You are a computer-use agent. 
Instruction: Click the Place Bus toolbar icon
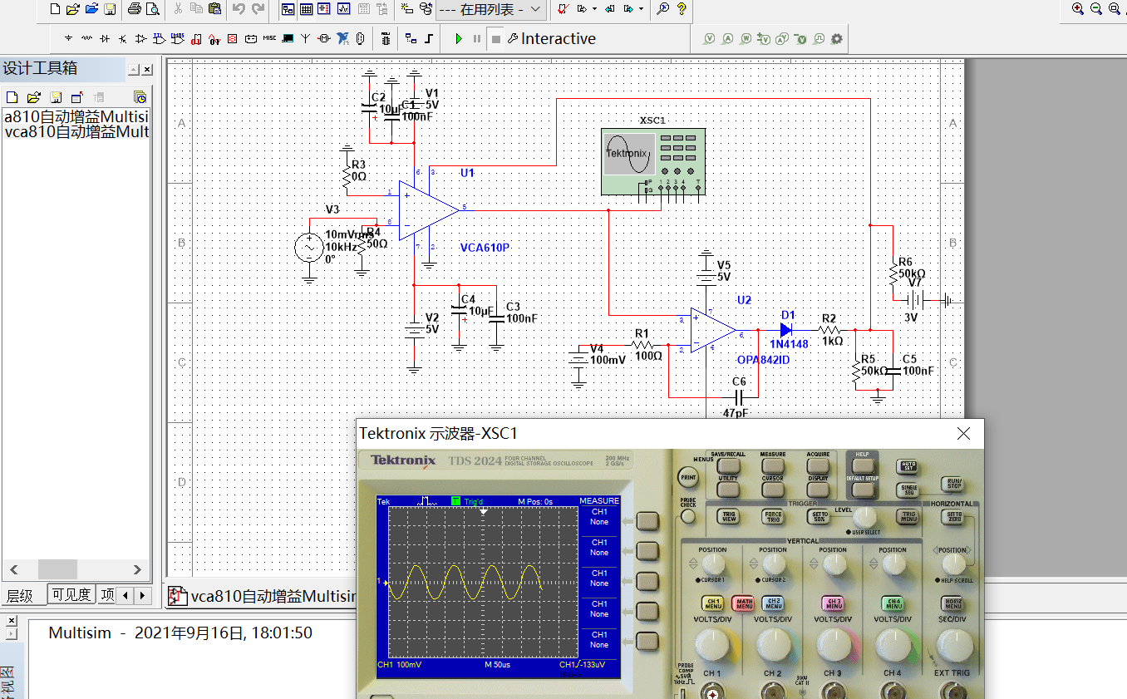click(x=429, y=38)
